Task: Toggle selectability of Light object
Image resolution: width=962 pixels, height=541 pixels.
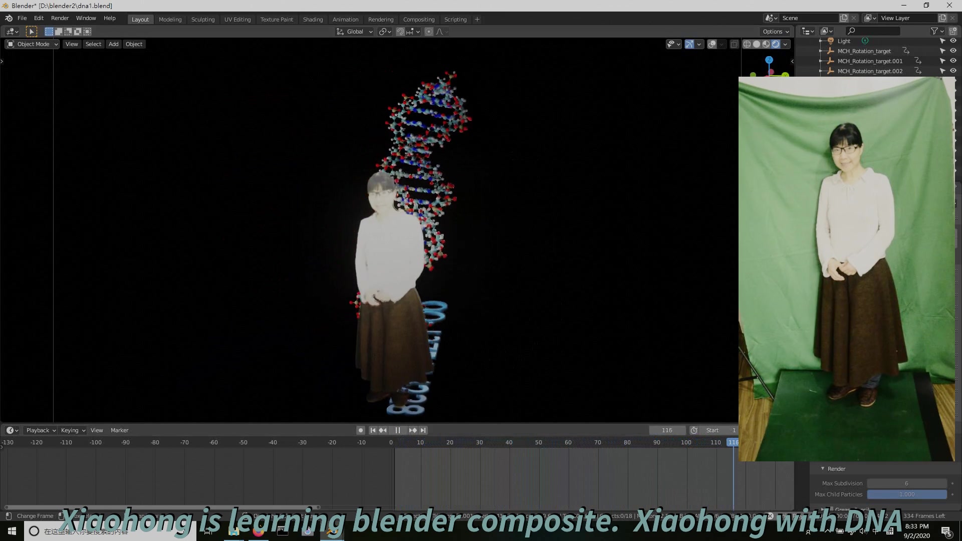Action: (942, 41)
